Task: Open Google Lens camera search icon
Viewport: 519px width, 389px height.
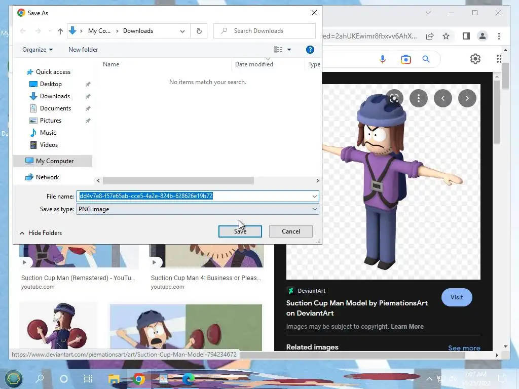Action: [406, 59]
